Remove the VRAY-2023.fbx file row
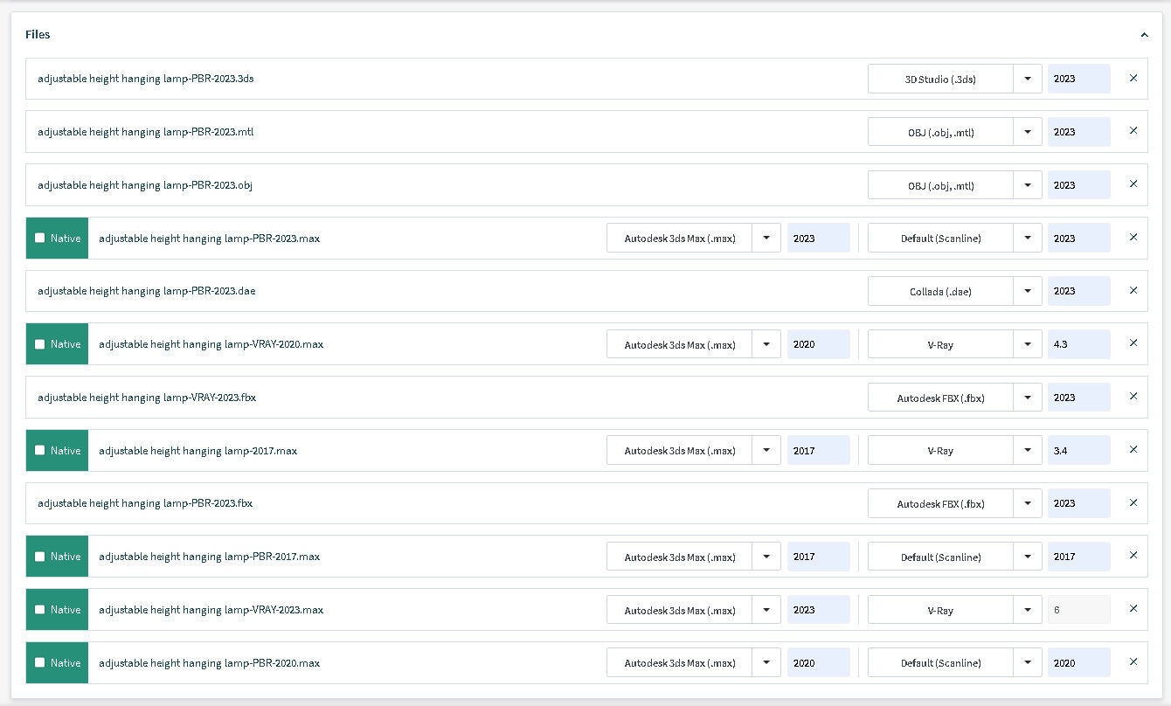This screenshot has height=706, width=1171. pyautogui.click(x=1133, y=397)
